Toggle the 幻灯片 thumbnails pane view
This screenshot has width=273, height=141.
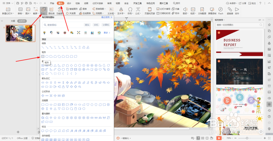(x=22, y=21)
